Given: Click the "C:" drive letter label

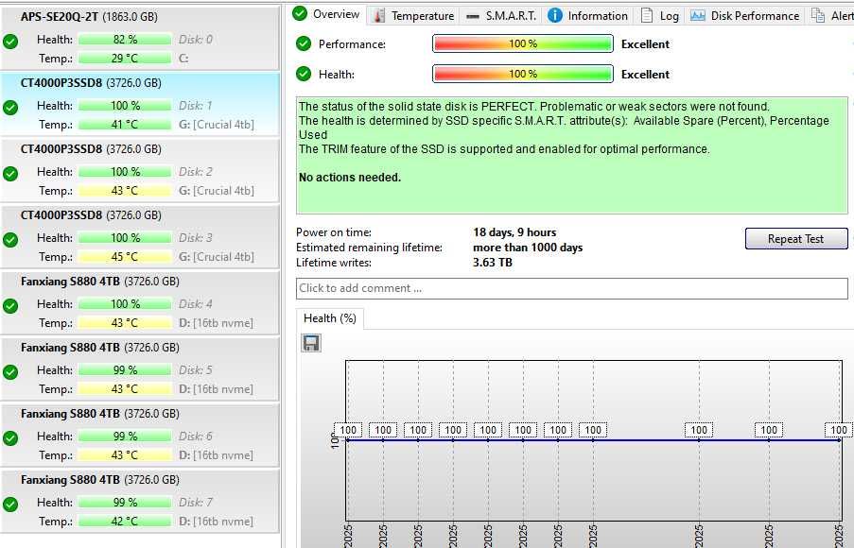Looking at the screenshot, I should 183,59.
